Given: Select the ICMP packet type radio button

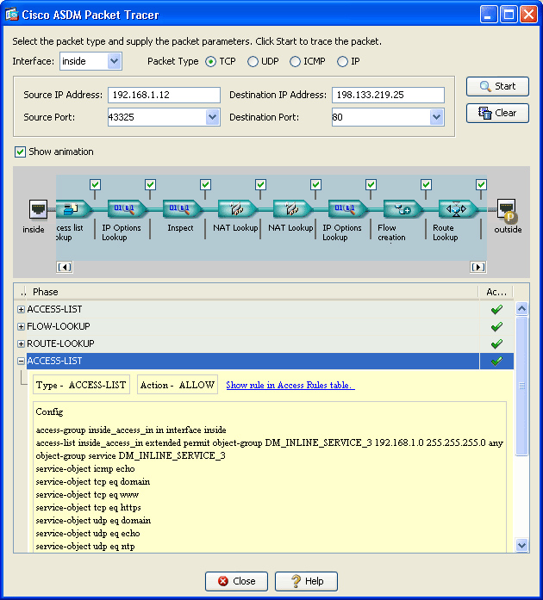Looking at the screenshot, I should pos(295,62).
